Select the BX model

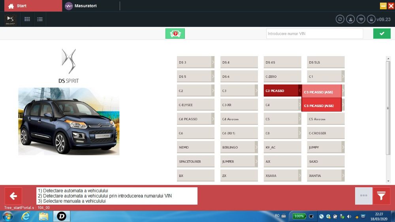[x=196, y=176]
